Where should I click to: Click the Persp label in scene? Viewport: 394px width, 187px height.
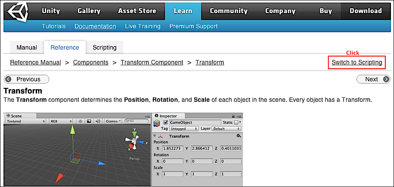(134, 159)
